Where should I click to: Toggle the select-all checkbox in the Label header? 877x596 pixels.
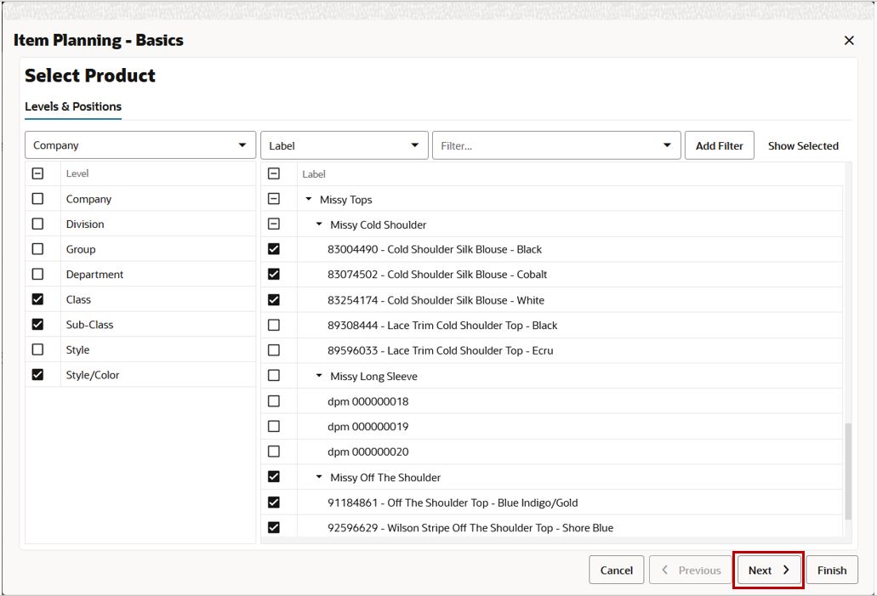[274, 173]
